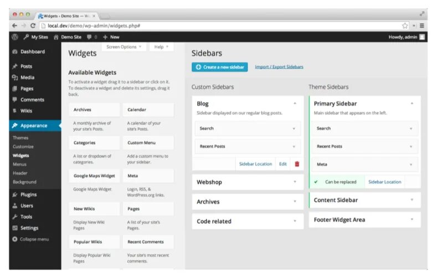
Task: Click the Posts pin icon
Action: [x=15, y=67]
